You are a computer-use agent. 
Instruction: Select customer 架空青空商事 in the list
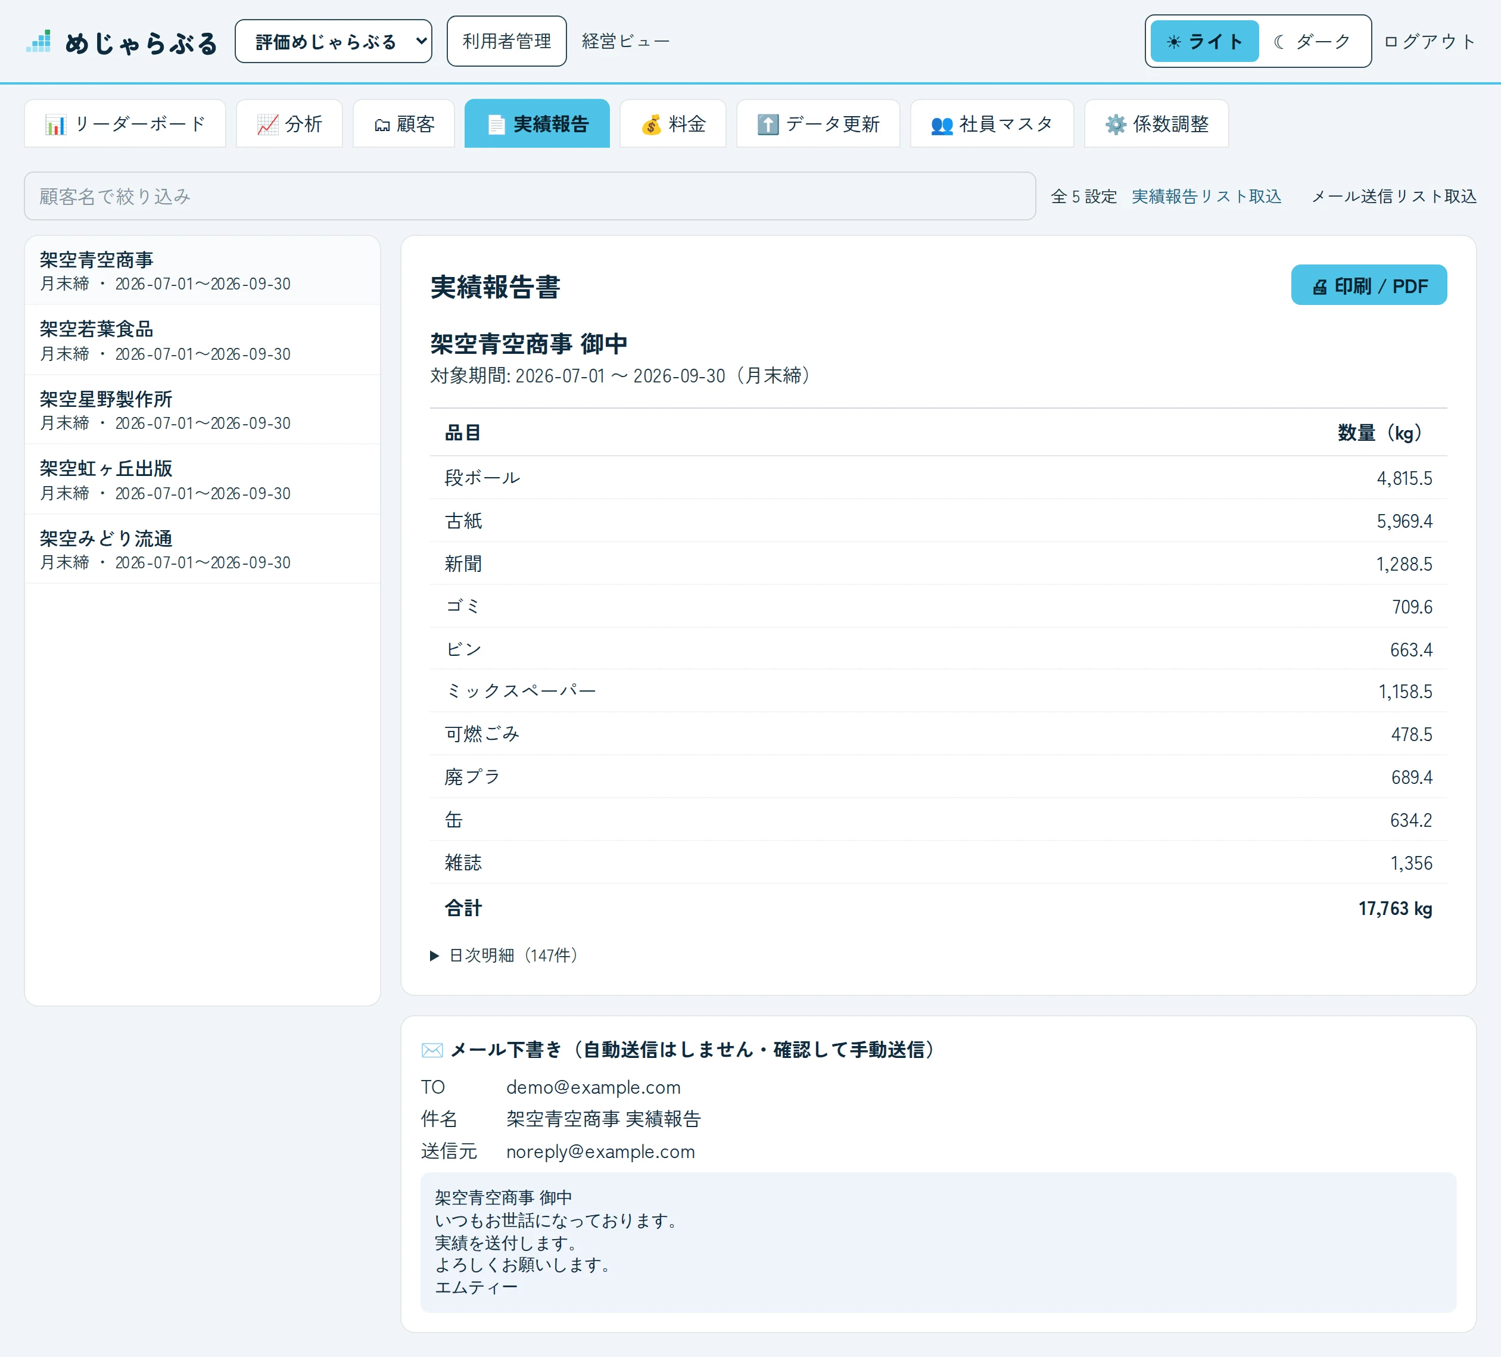[x=203, y=270]
